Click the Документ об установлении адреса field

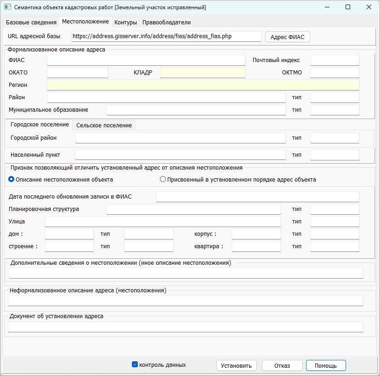186,327
